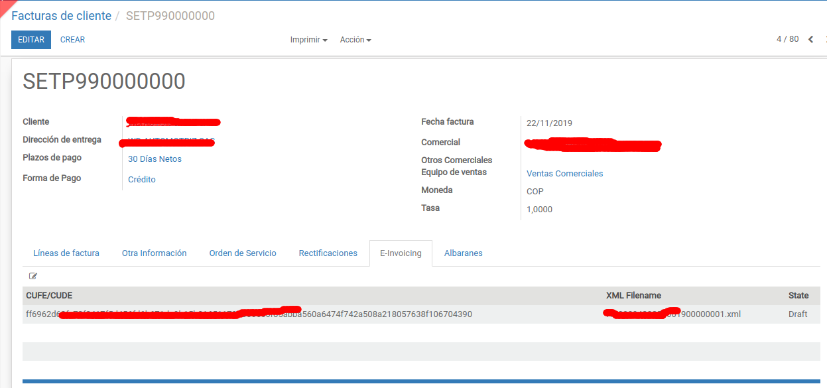Open the Orden de Servicio tab
The image size is (827, 388).
pyautogui.click(x=243, y=253)
